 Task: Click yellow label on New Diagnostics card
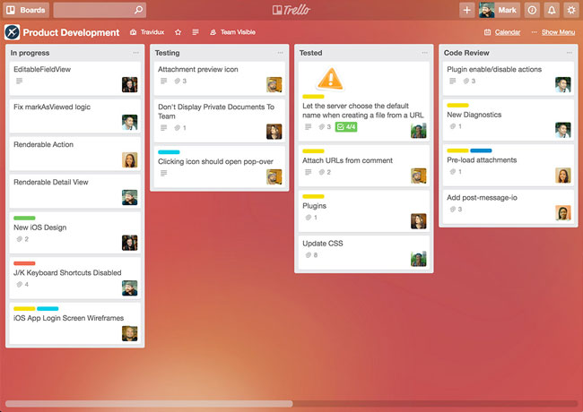click(457, 105)
